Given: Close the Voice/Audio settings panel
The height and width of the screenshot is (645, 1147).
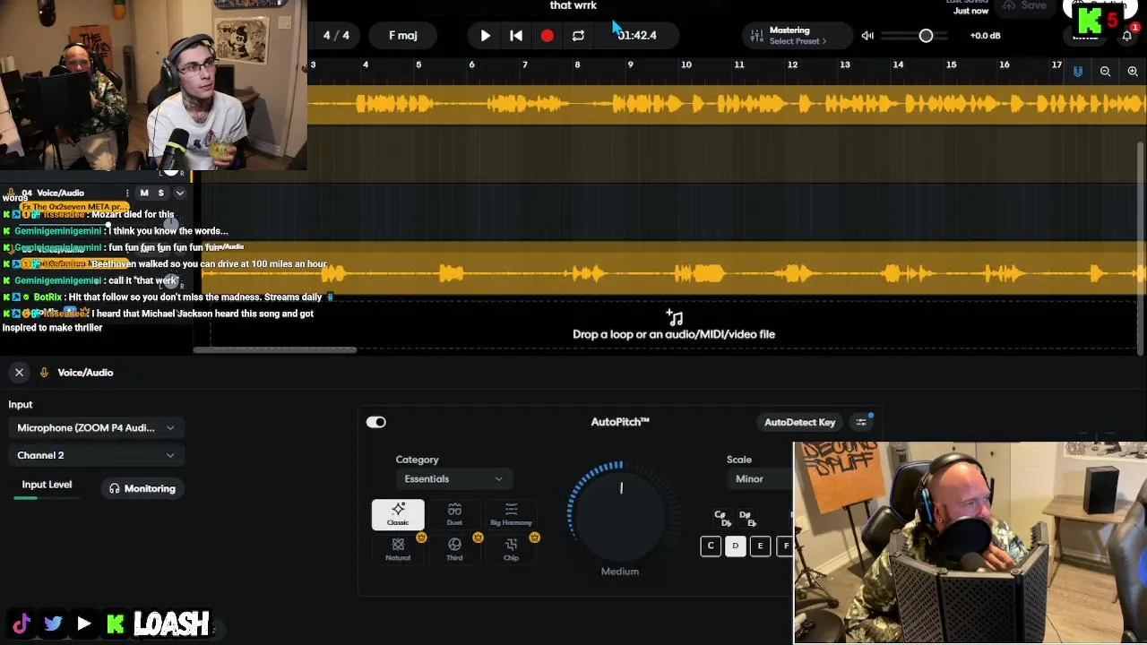Looking at the screenshot, I should (19, 372).
